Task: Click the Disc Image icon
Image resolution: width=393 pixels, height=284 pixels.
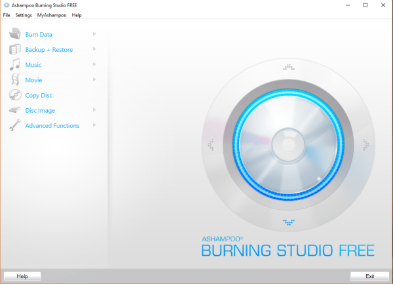Action: coord(15,110)
